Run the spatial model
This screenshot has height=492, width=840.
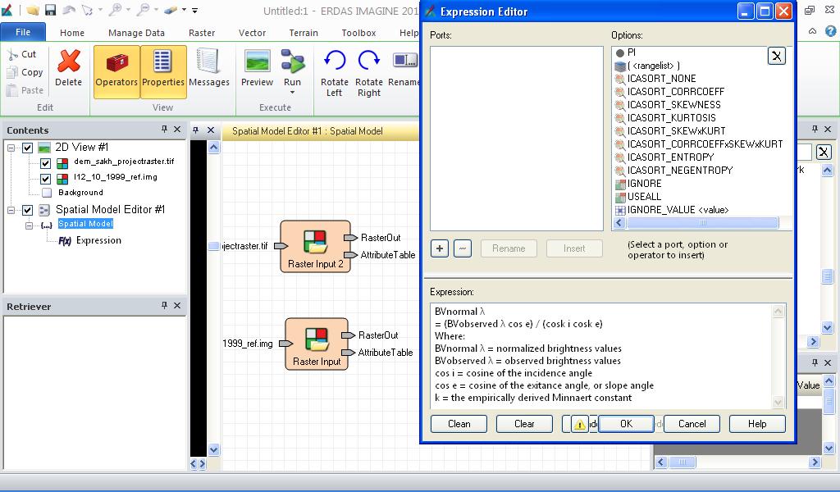pos(293,67)
